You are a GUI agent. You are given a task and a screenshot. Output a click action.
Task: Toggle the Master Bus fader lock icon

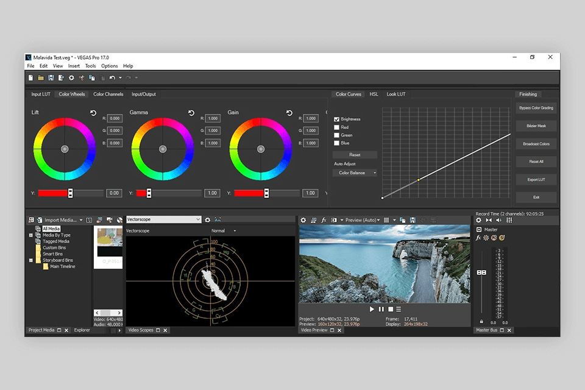click(x=481, y=321)
